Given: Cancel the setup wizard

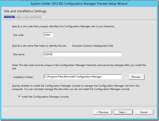Looking at the screenshot, I should (144, 112).
